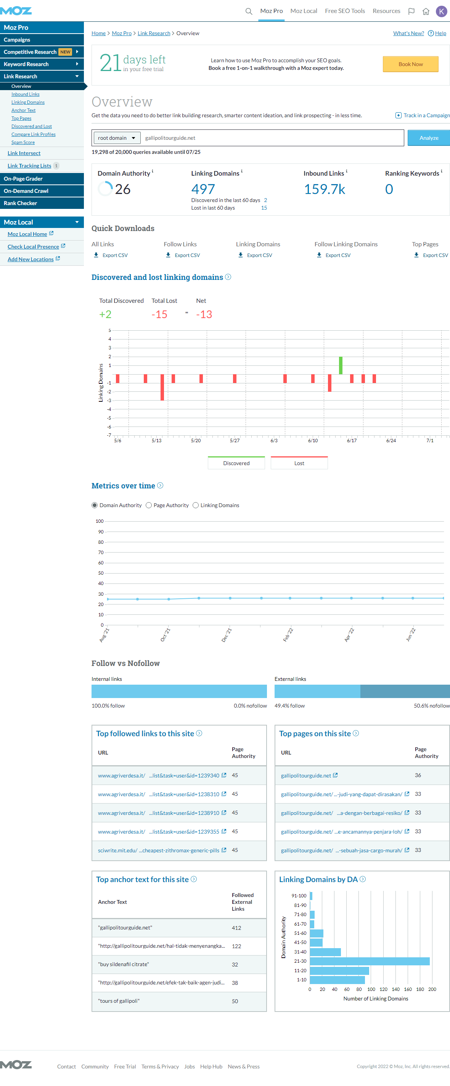Select the Domain Authority radio button
Viewport: 450px width, 1086px height.
[95, 505]
